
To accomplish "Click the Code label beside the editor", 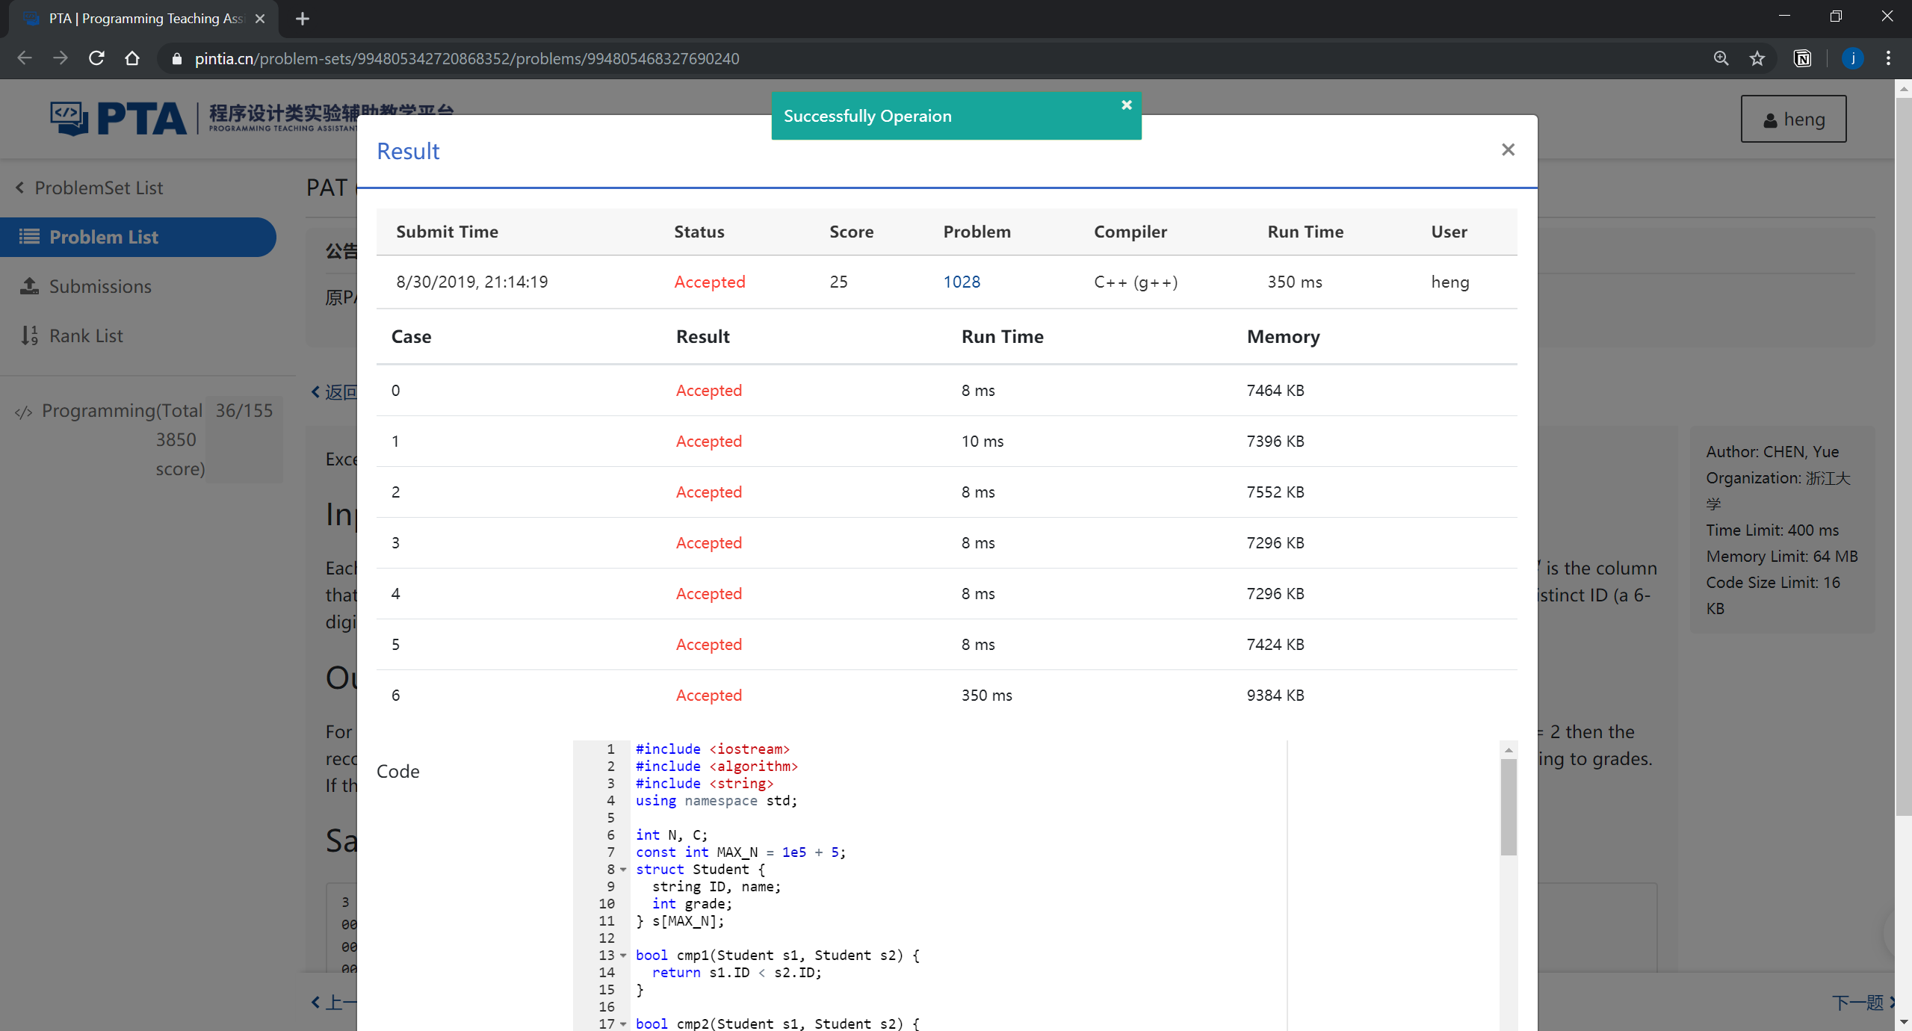I will point(398,771).
